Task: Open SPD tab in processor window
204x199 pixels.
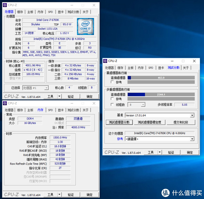Action: click(x=50, y=12)
